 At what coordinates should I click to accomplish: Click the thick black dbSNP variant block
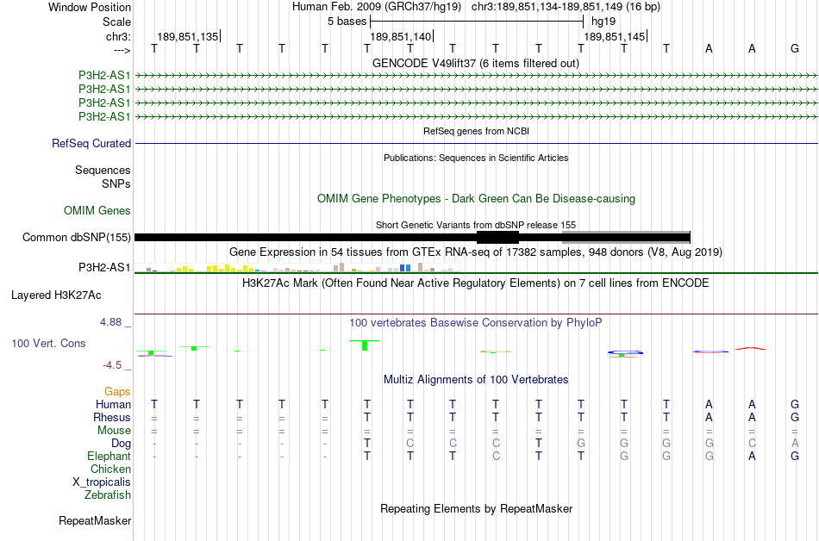[497, 238]
